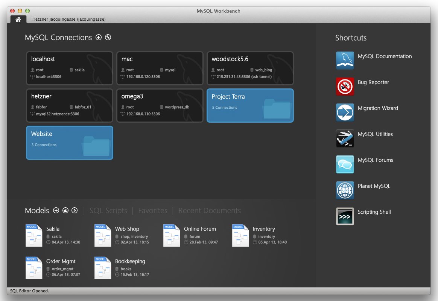438x301 pixels.
Task: Open the Sakila model file icon
Action: [x=34, y=236]
